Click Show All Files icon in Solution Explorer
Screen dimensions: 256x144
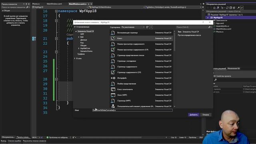click(234, 8)
